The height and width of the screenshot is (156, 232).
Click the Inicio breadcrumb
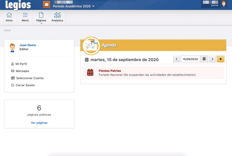(x=7, y=30)
